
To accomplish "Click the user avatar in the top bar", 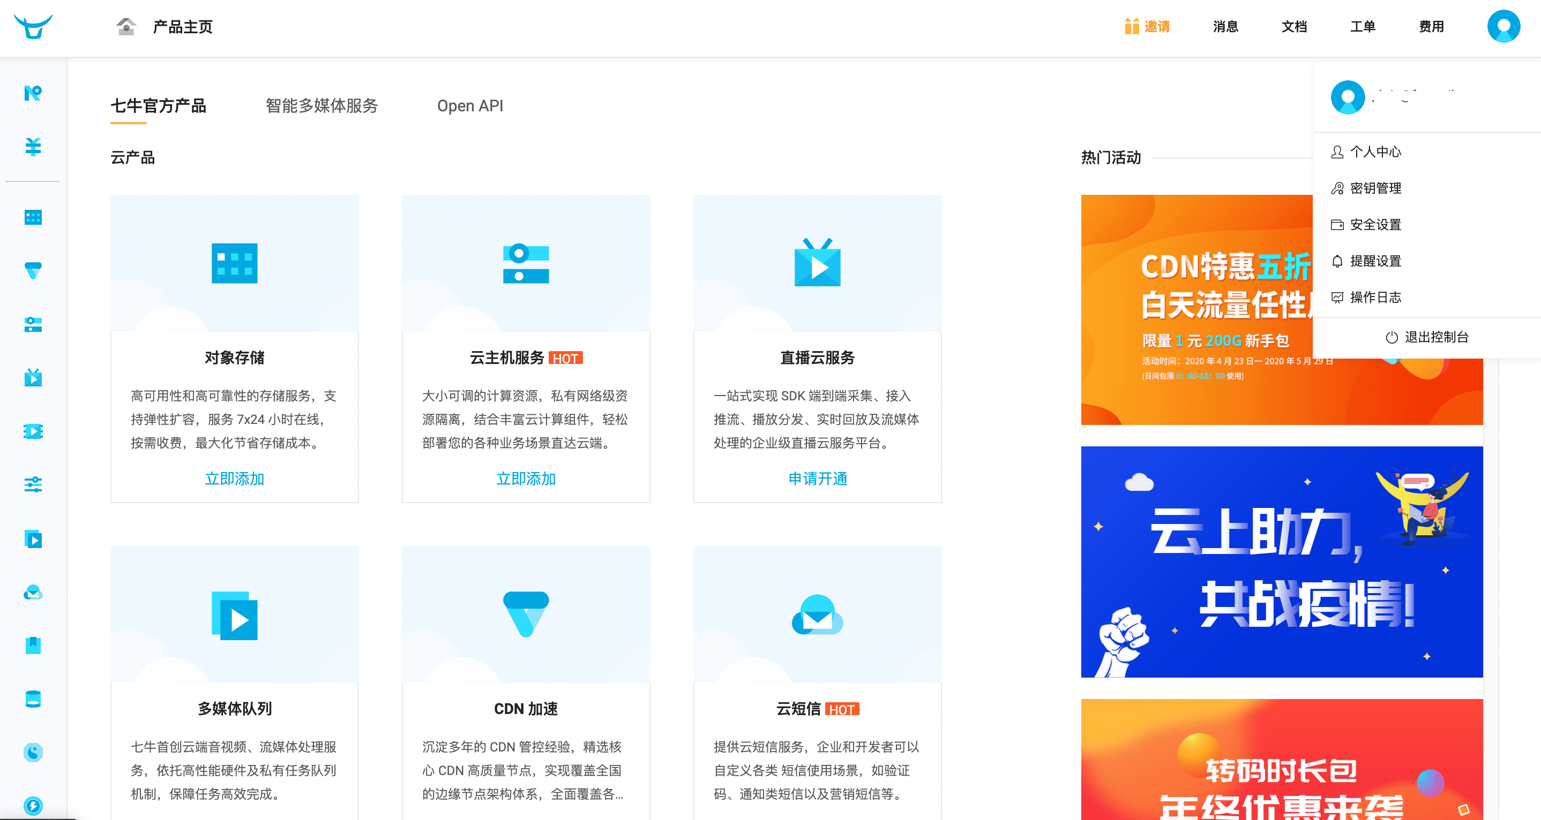I will tap(1503, 26).
